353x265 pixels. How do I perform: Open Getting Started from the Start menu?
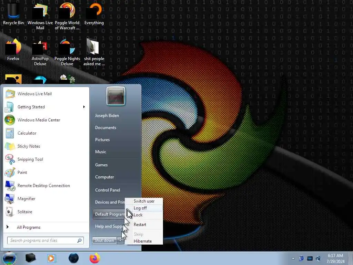[x=47, y=107]
